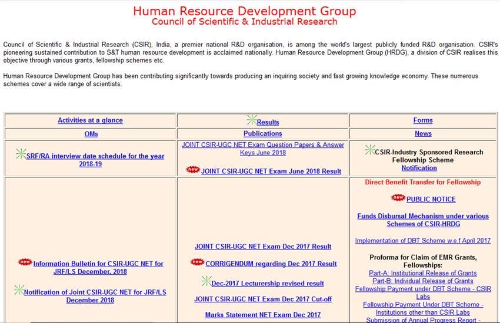Open Information Bulletin for CSIR-UGC NET December 2018

click(98, 268)
